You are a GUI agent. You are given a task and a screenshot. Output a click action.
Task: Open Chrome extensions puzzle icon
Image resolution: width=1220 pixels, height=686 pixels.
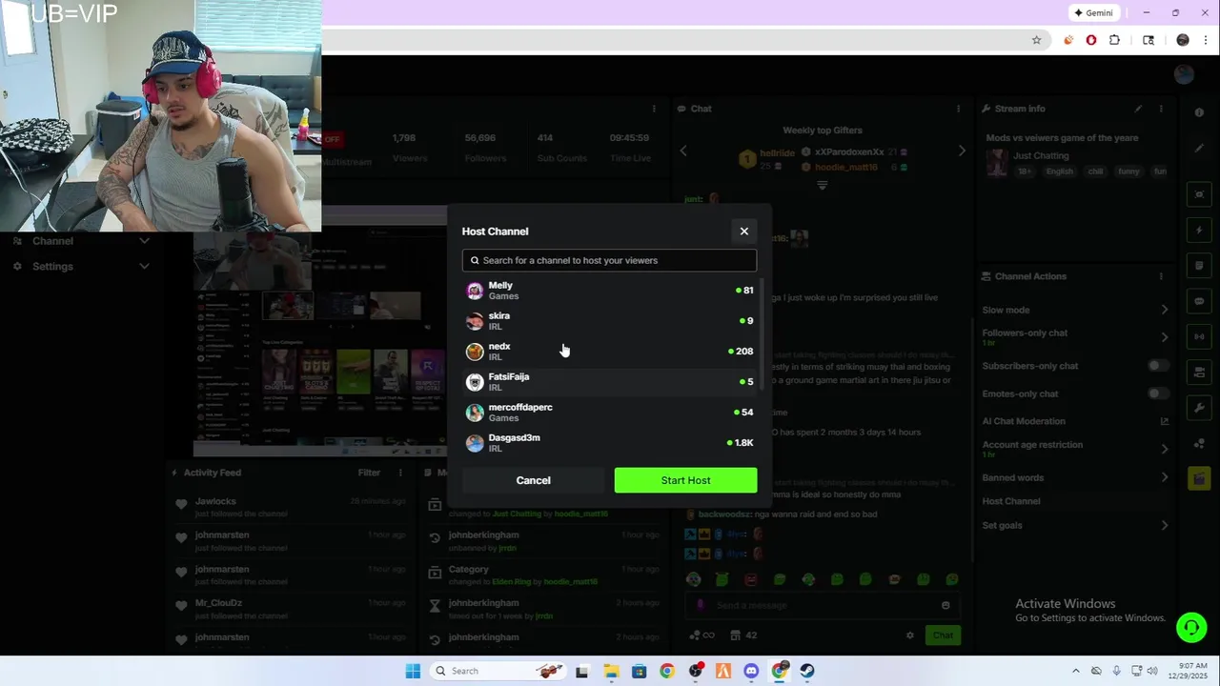click(1114, 40)
